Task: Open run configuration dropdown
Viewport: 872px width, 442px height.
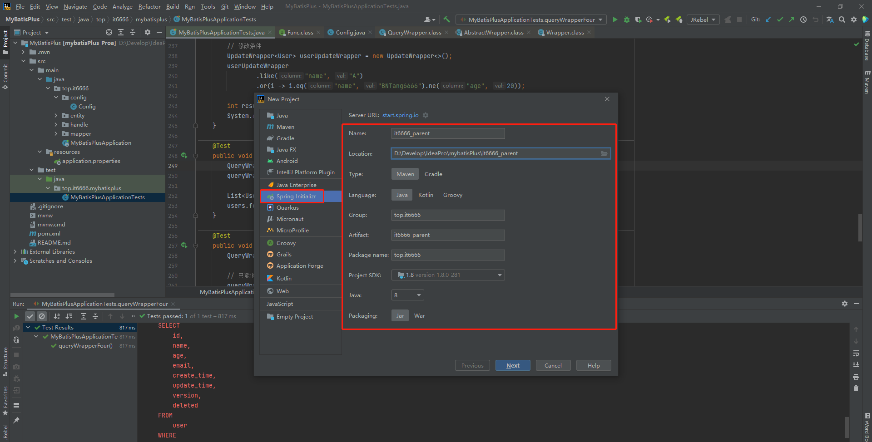Action: point(531,20)
